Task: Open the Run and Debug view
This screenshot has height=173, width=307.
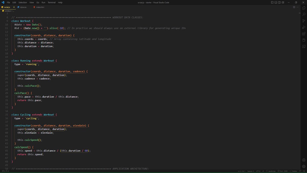Action: [x=304, y=27]
